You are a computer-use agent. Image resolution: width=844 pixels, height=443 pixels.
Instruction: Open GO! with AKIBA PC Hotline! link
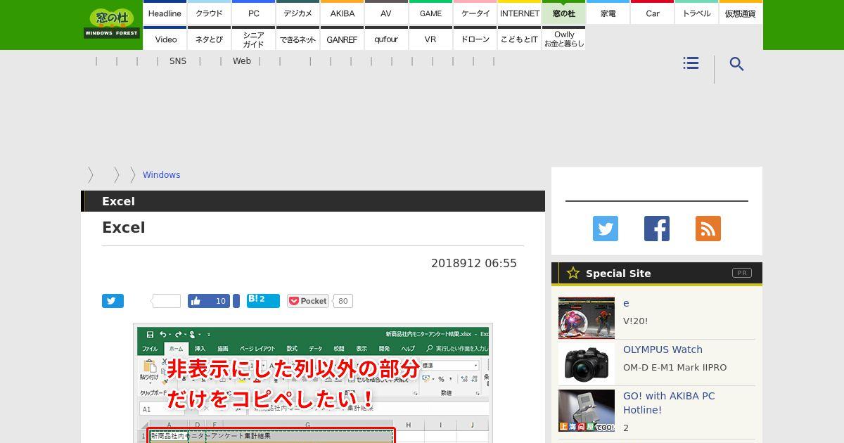[x=669, y=403]
